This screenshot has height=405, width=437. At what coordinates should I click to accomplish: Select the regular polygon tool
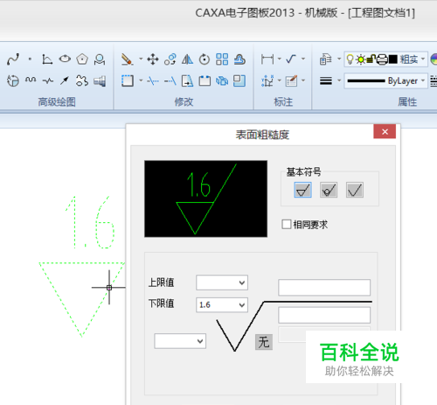pyautogui.click(x=82, y=59)
